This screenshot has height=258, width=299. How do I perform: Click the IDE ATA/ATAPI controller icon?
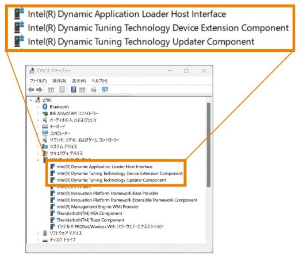click(x=45, y=113)
